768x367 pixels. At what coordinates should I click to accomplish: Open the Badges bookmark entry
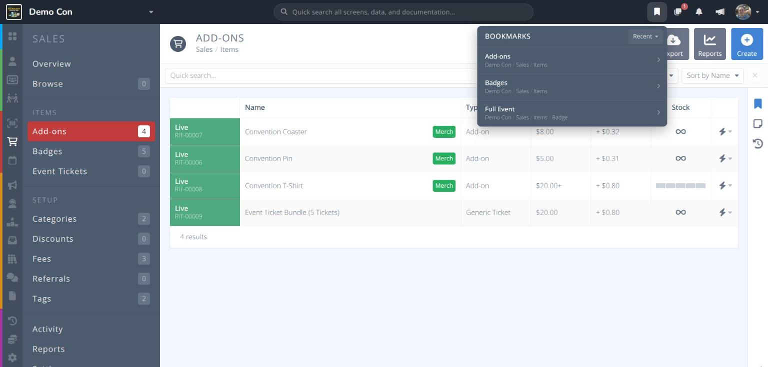point(572,86)
